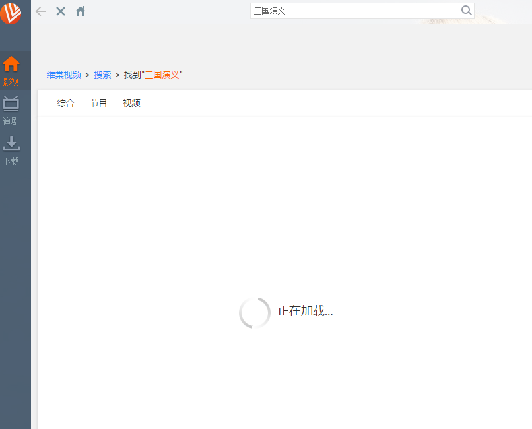Click the orange 三国演义 keyword in breadcrumb
The width and height of the screenshot is (532, 429).
(162, 75)
